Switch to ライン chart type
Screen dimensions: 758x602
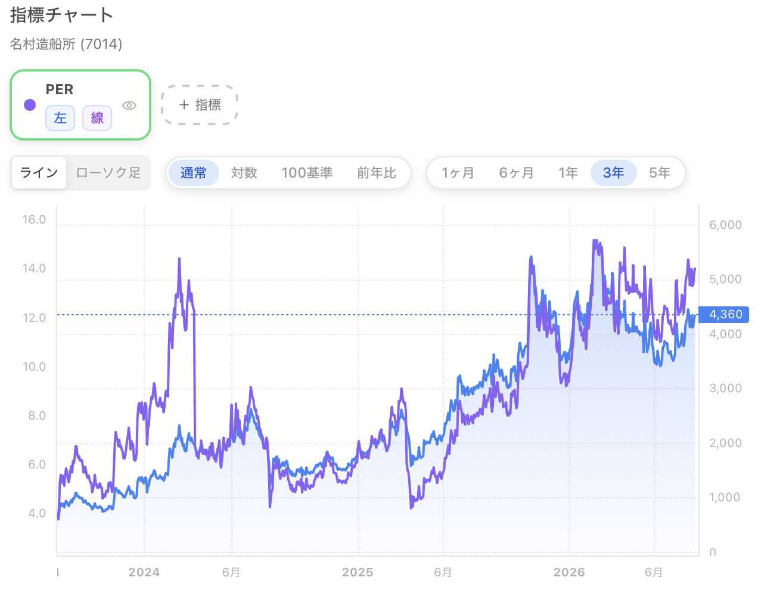pyautogui.click(x=39, y=173)
